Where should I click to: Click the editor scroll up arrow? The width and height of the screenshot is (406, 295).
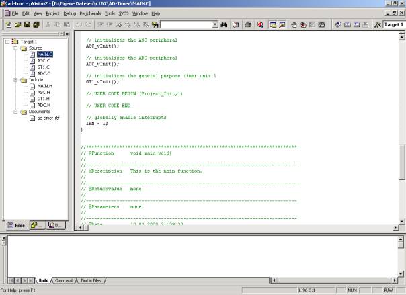(x=402, y=36)
